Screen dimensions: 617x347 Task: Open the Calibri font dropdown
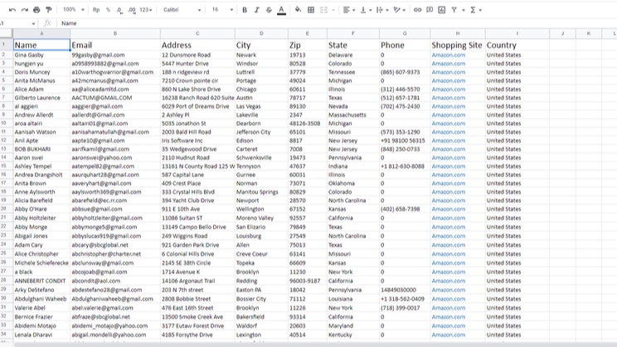tap(182, 10)
